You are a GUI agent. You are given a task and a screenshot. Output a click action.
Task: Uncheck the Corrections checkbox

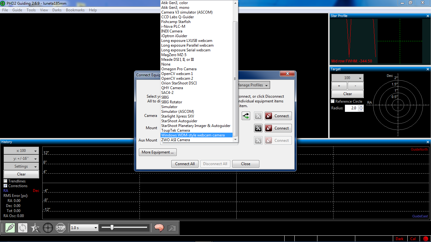(x=5, y=186)
